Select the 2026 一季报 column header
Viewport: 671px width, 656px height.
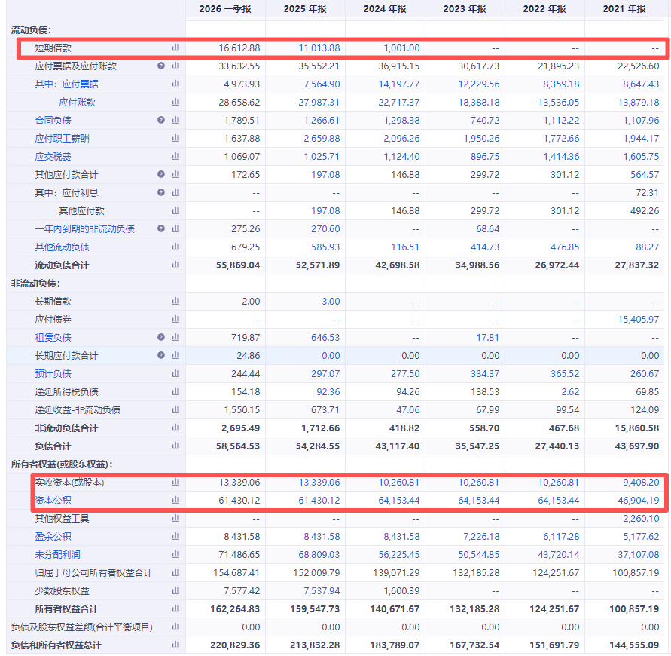[225, 9]
